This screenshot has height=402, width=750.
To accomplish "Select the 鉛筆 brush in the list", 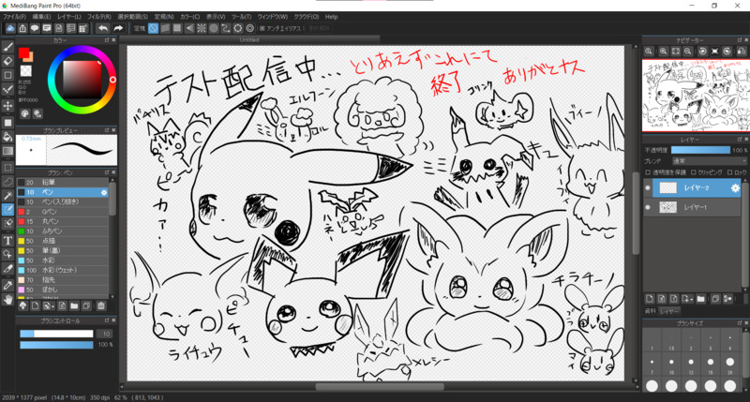I will pos(63,182).
